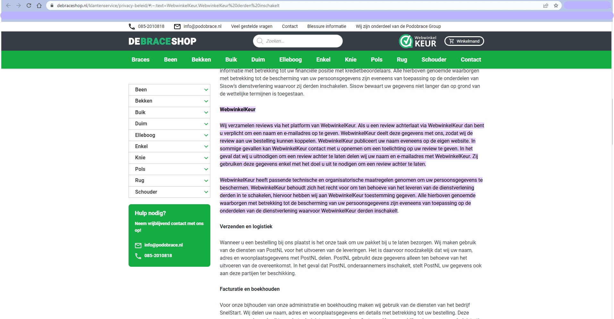Open the Winkelmand cart button
The height and width of the screenshot is (319, 614).
coord(464,41)
